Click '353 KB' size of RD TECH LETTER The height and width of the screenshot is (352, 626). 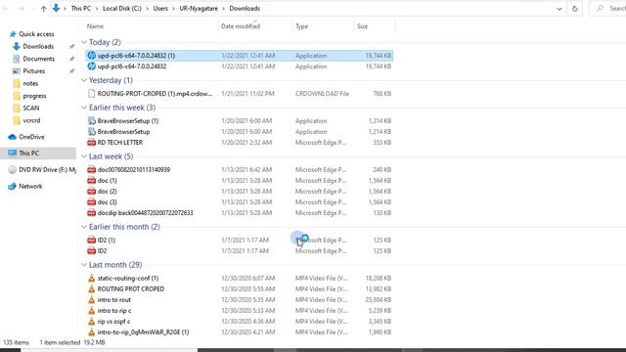(382, 143)
